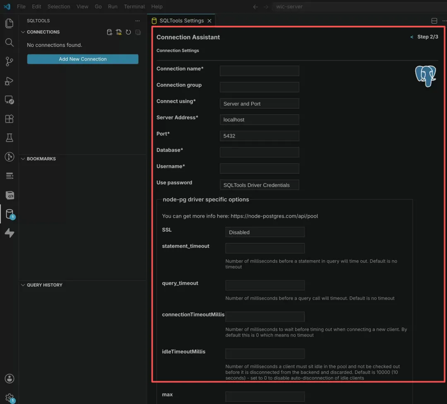Screen dimensions: 447x404
Task: Click the max input field
Action: 265,397
